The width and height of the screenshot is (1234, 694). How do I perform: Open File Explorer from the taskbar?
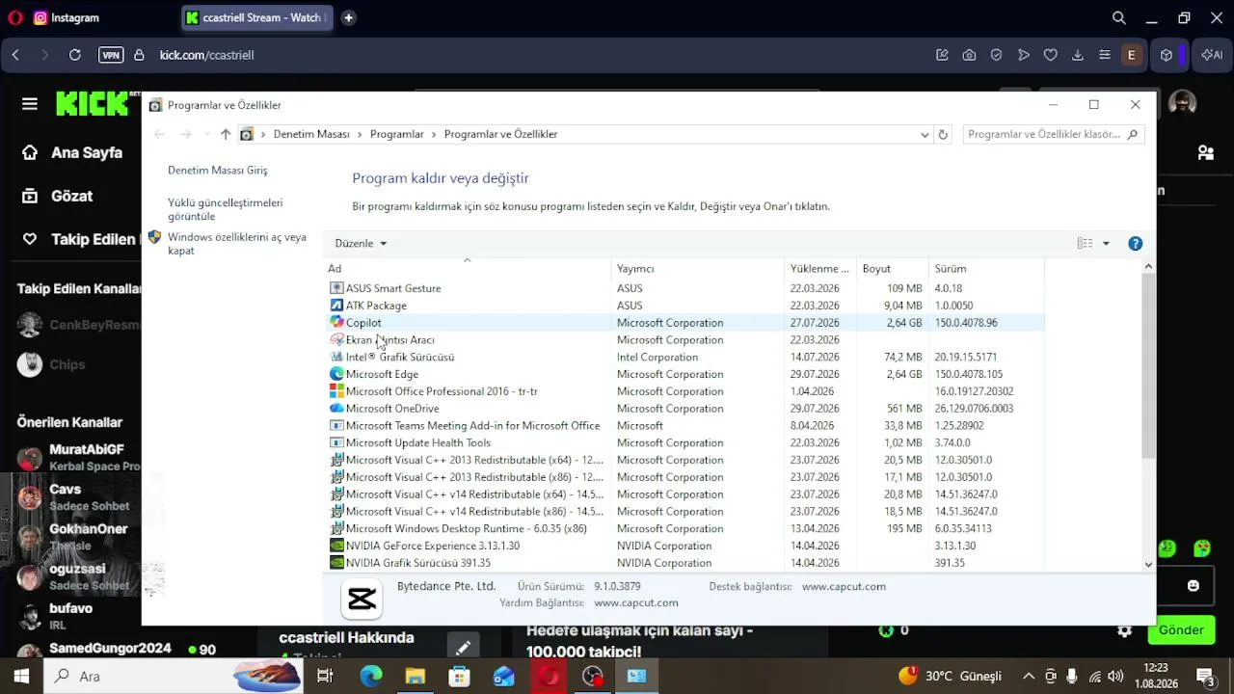(416, 676)
